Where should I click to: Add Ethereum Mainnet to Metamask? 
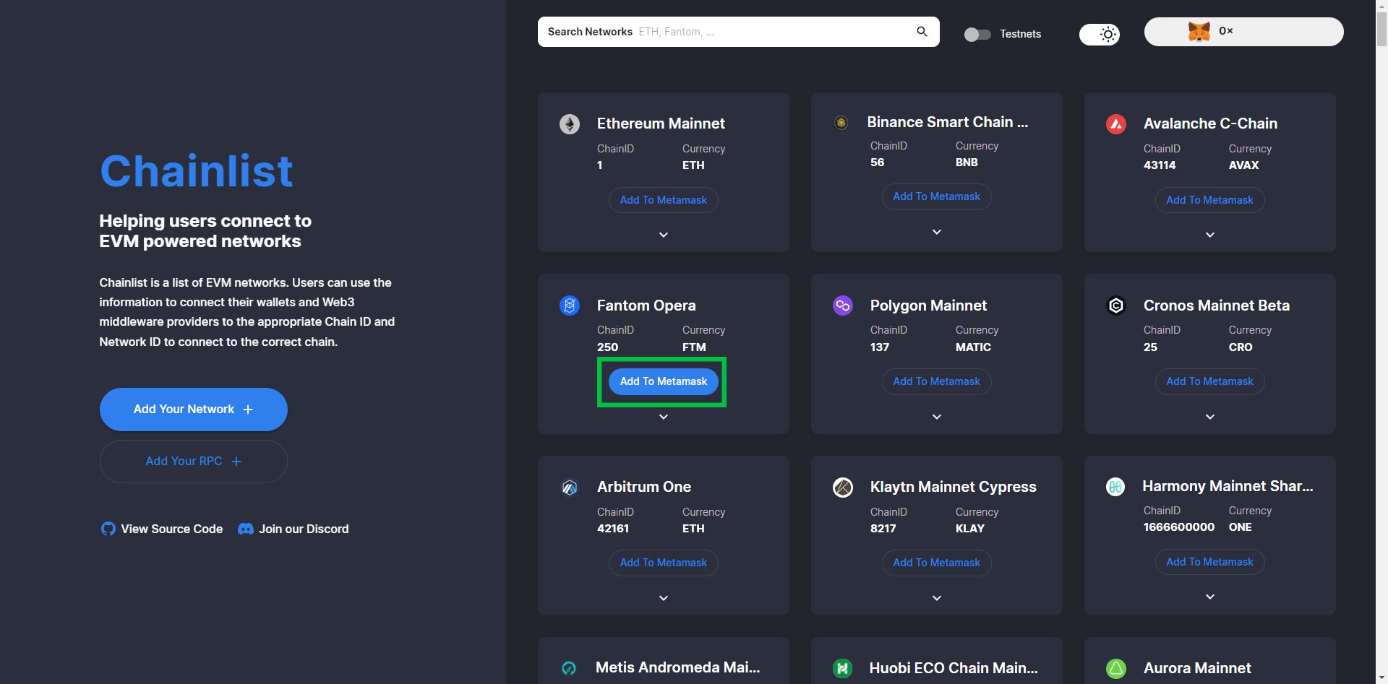pos(664,200)
